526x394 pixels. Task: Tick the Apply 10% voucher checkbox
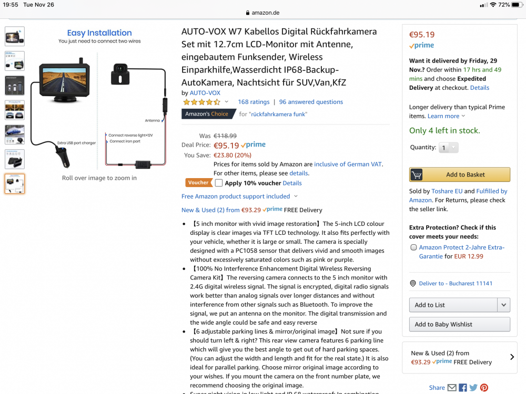(219, 183)
